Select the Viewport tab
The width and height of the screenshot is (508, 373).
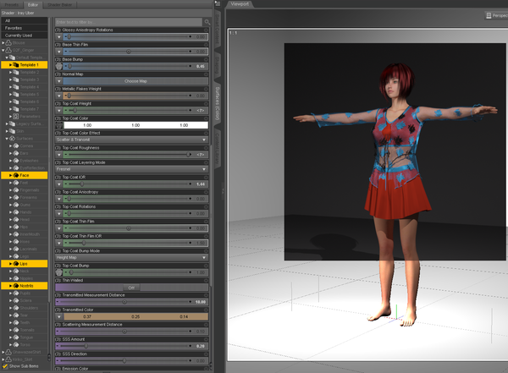[x=240, y=4]
